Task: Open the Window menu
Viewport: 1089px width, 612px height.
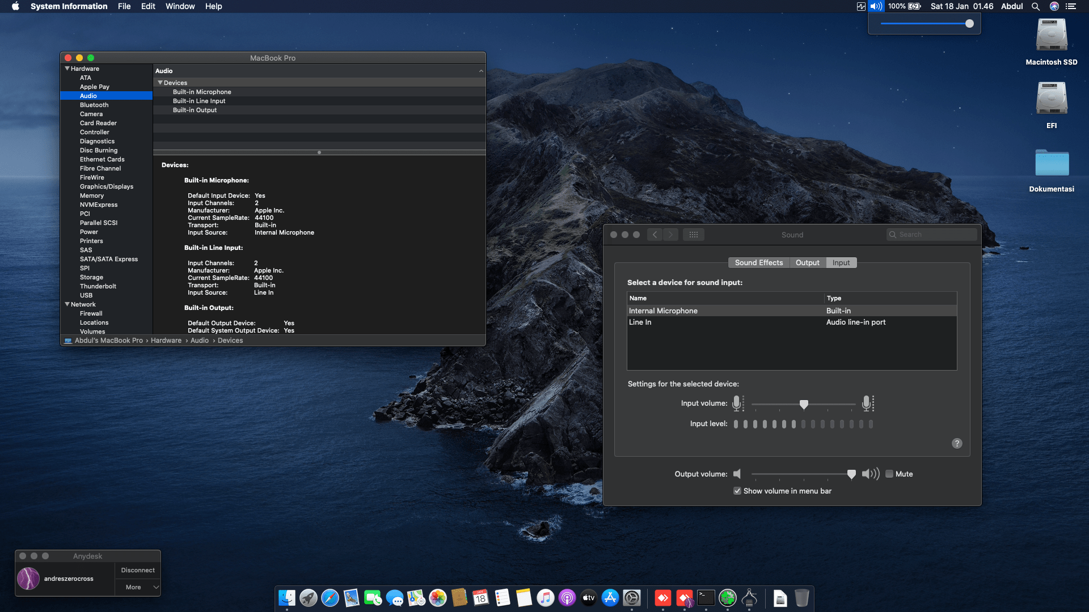Action: point(180,6)
